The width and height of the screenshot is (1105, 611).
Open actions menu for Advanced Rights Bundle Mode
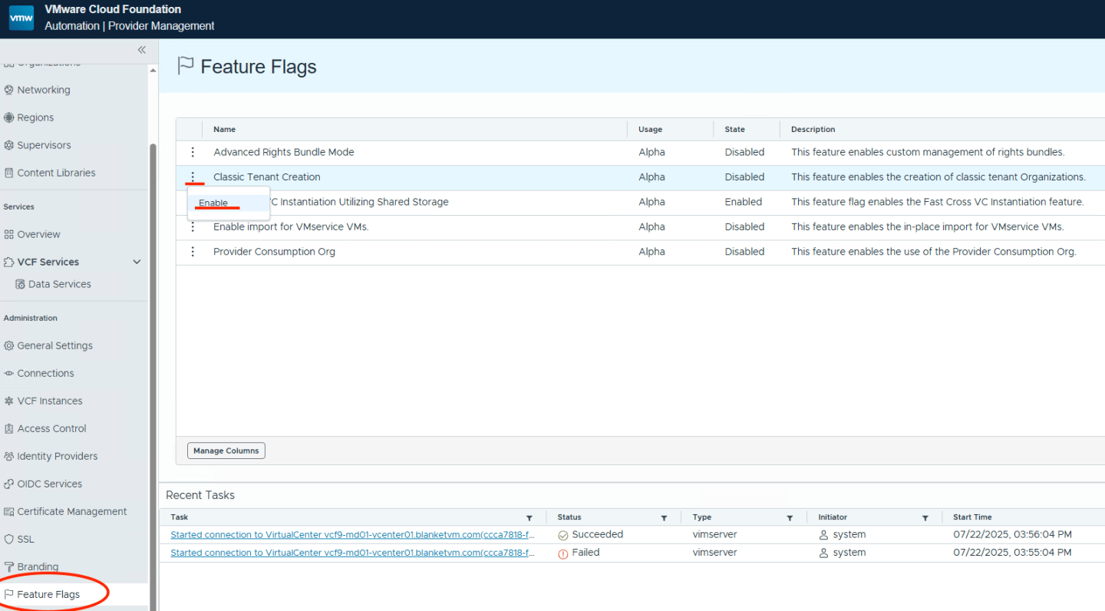pyautogui.click(x=193, y=152)
